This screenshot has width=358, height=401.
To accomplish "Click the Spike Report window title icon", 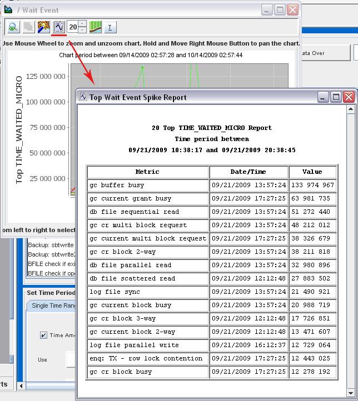I will pos(83,97).
